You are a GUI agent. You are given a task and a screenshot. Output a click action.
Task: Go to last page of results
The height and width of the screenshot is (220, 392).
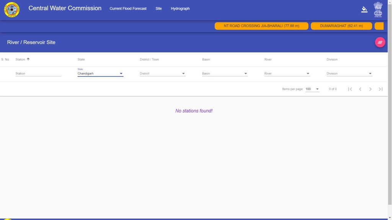click(x=381, y=89)
